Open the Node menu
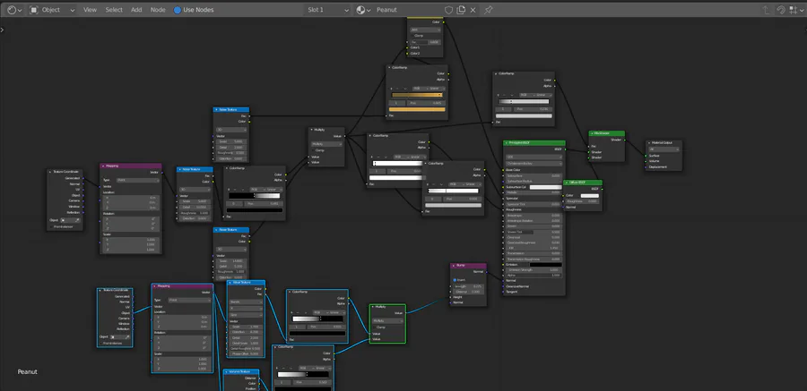807x391 pixels. coord(158,10)
